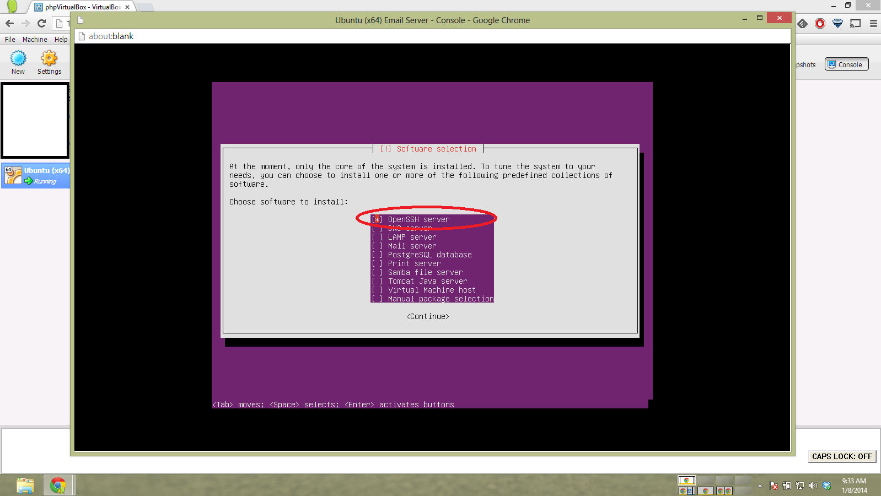Open the volume control tray icon
This screenshot has width=881, height=496.
pos(813,486)
